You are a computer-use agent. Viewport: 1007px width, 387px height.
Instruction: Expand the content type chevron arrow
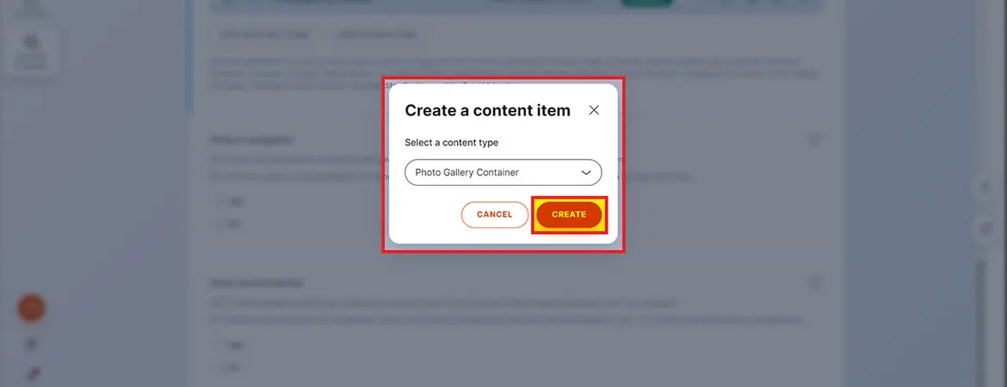coord(586,173)
